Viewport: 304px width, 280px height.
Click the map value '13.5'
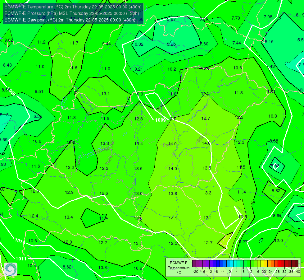(207, 168)
